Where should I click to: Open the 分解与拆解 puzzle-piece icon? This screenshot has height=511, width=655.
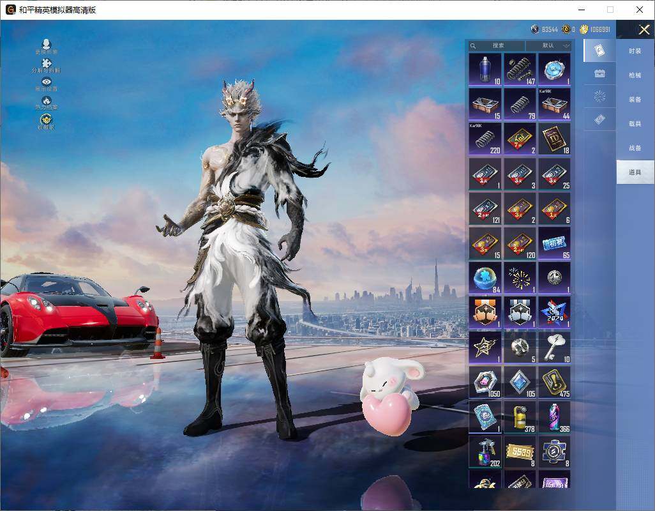tap(47, 66)
